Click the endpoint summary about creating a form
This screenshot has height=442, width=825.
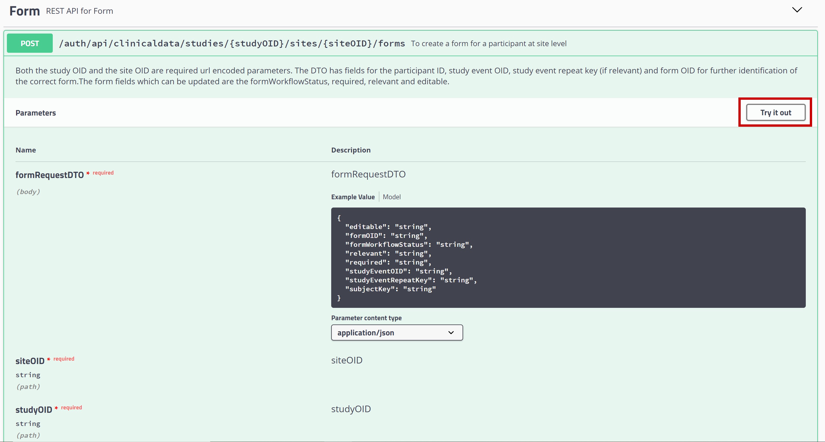(x=488, y=44)
